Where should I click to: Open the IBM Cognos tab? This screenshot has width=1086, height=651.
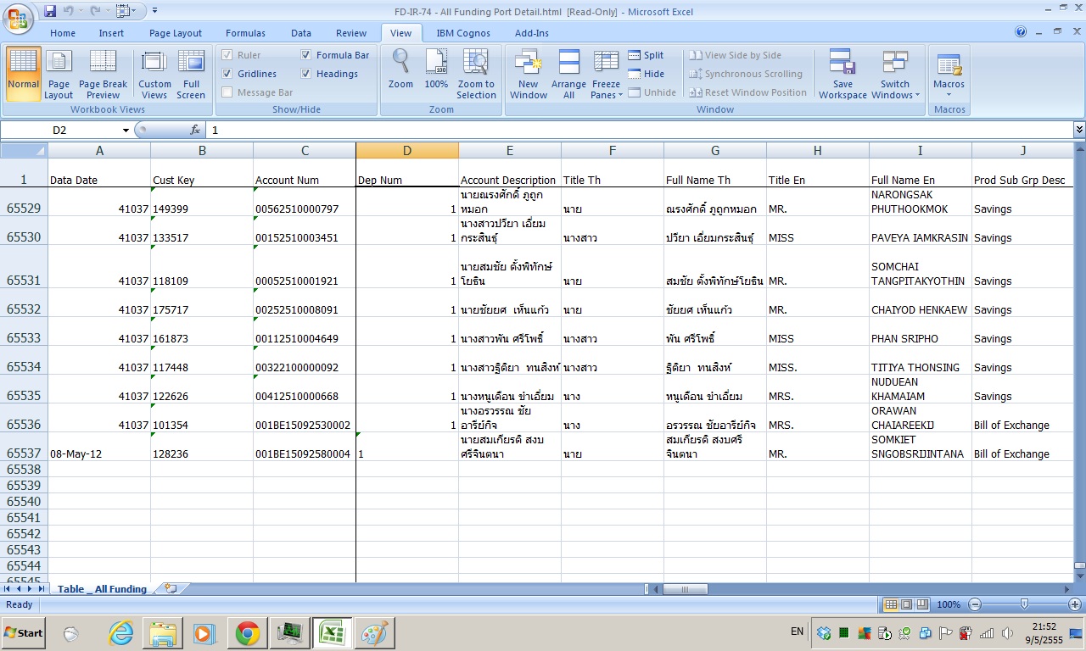click(x=463, y=33)
